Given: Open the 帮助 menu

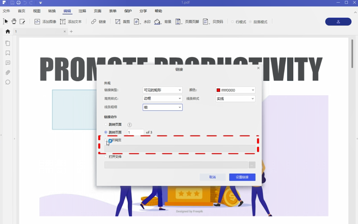Looking at the screenshot, I should [x=158, y=11].
